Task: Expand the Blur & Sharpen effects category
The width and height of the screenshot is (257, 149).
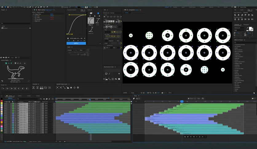Action: 234,50
